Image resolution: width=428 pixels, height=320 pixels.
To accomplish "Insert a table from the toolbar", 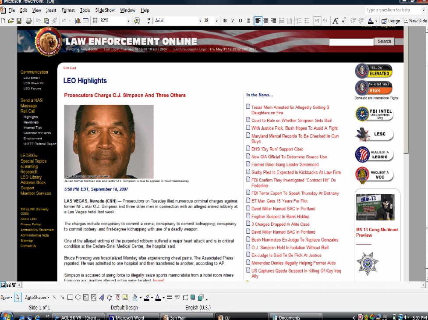I will click(85, 21).
